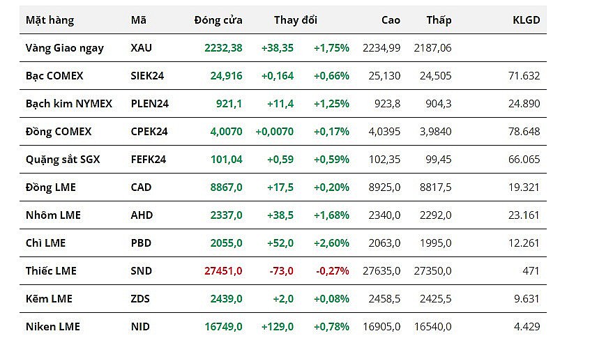
Task: Select the "Vàng Giao ngay" row name
Action: coord(65,48)
